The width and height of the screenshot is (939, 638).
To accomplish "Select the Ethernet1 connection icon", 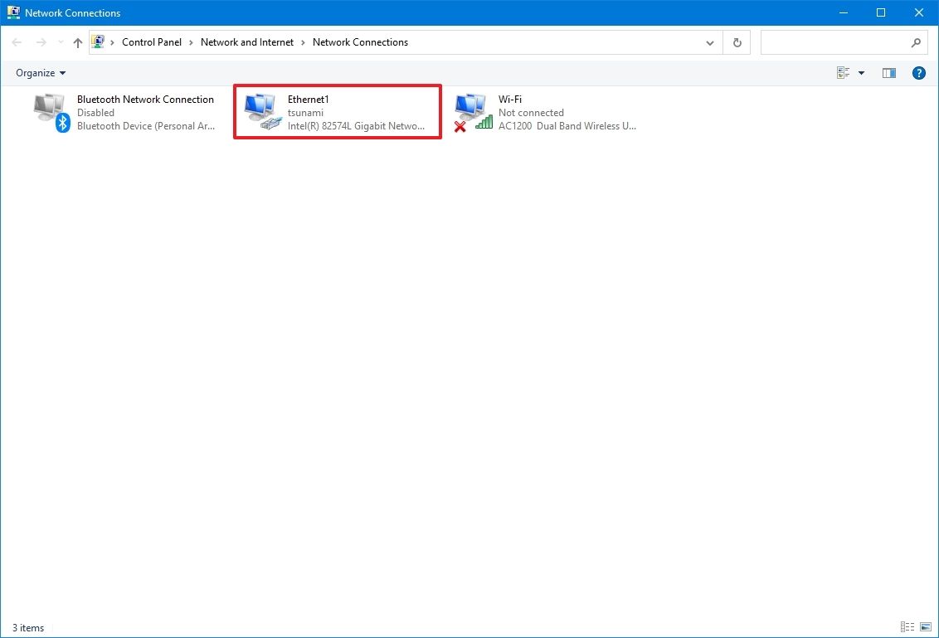I will click(x=262, y=111).
